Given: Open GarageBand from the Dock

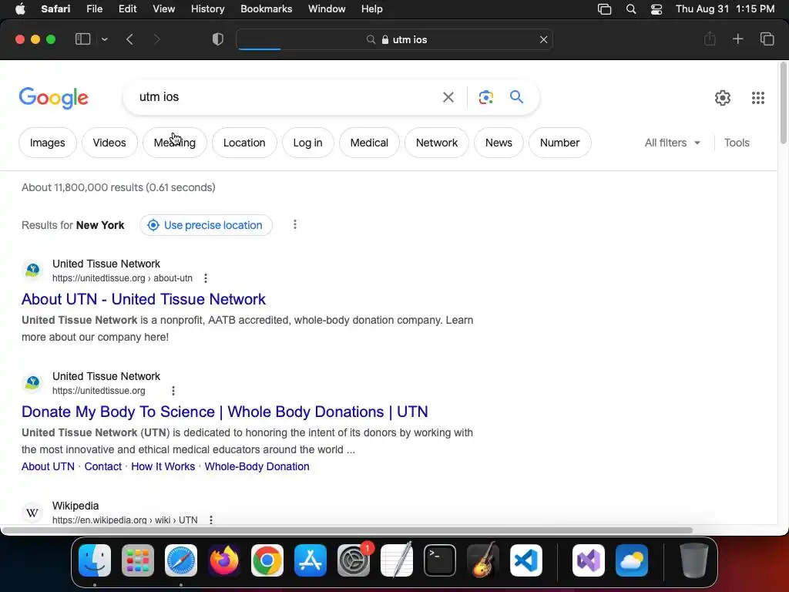Looking at the screenshot, I should tap(483, 560).
